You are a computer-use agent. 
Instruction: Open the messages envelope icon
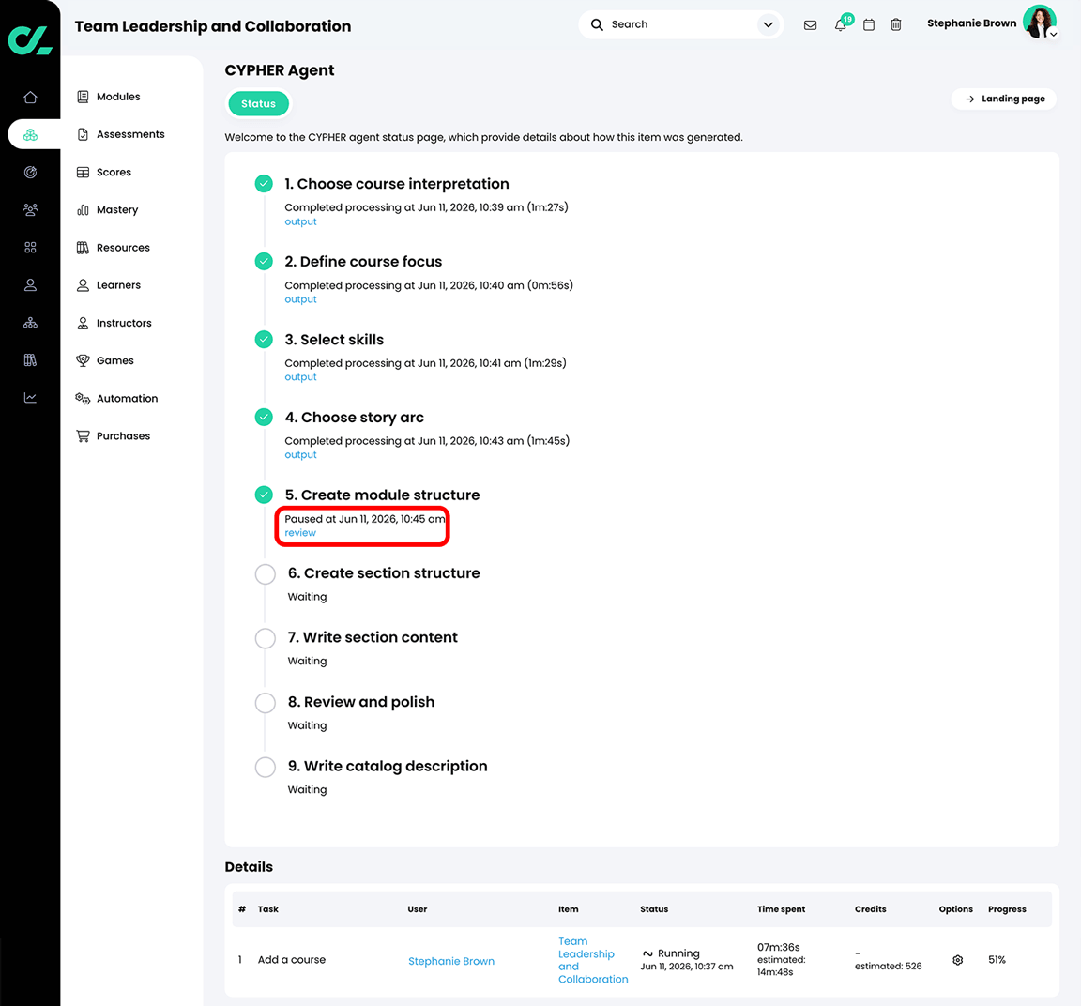tap(810, 24)
